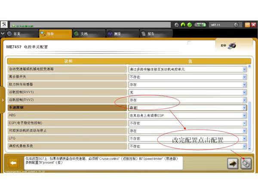The width and height of the screenshot is (258, 194).
Task: Click the grey title bar with green status text
Action: (90, 25)
